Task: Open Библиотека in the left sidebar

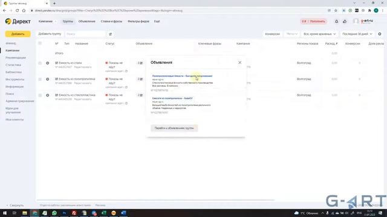Action: [x=13, y=72]
